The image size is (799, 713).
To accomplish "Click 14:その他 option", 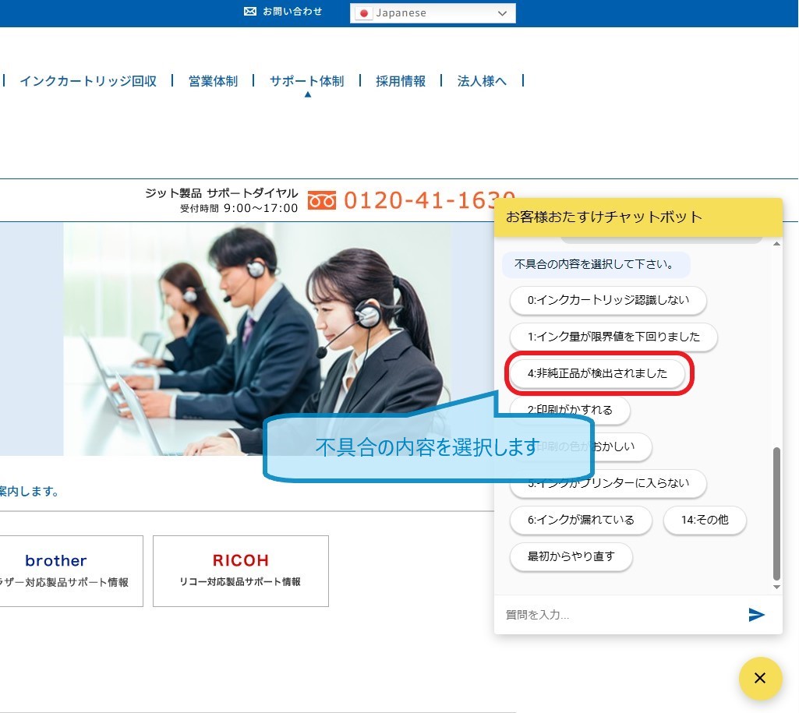I will 705,520.
